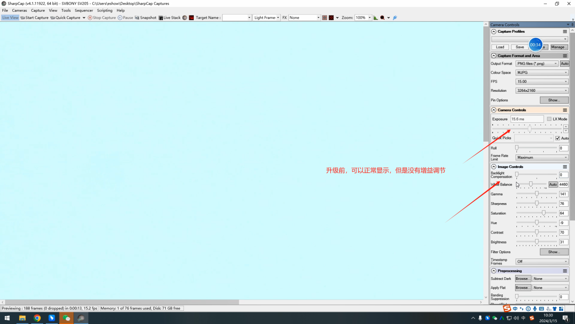Click the Quick Capture toolbar icon
Image resolution: width=575 pixels, height=324 pixels.
point(53,18)
